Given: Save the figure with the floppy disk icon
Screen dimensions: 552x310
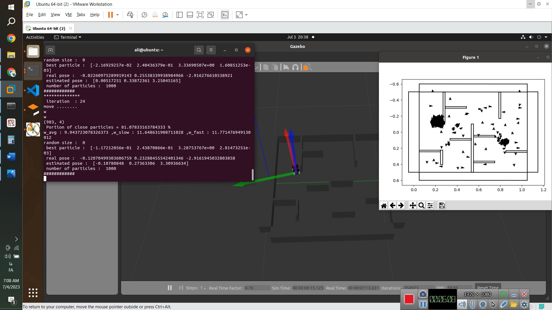Looking at the screenshot, I should tap(442, 206).
